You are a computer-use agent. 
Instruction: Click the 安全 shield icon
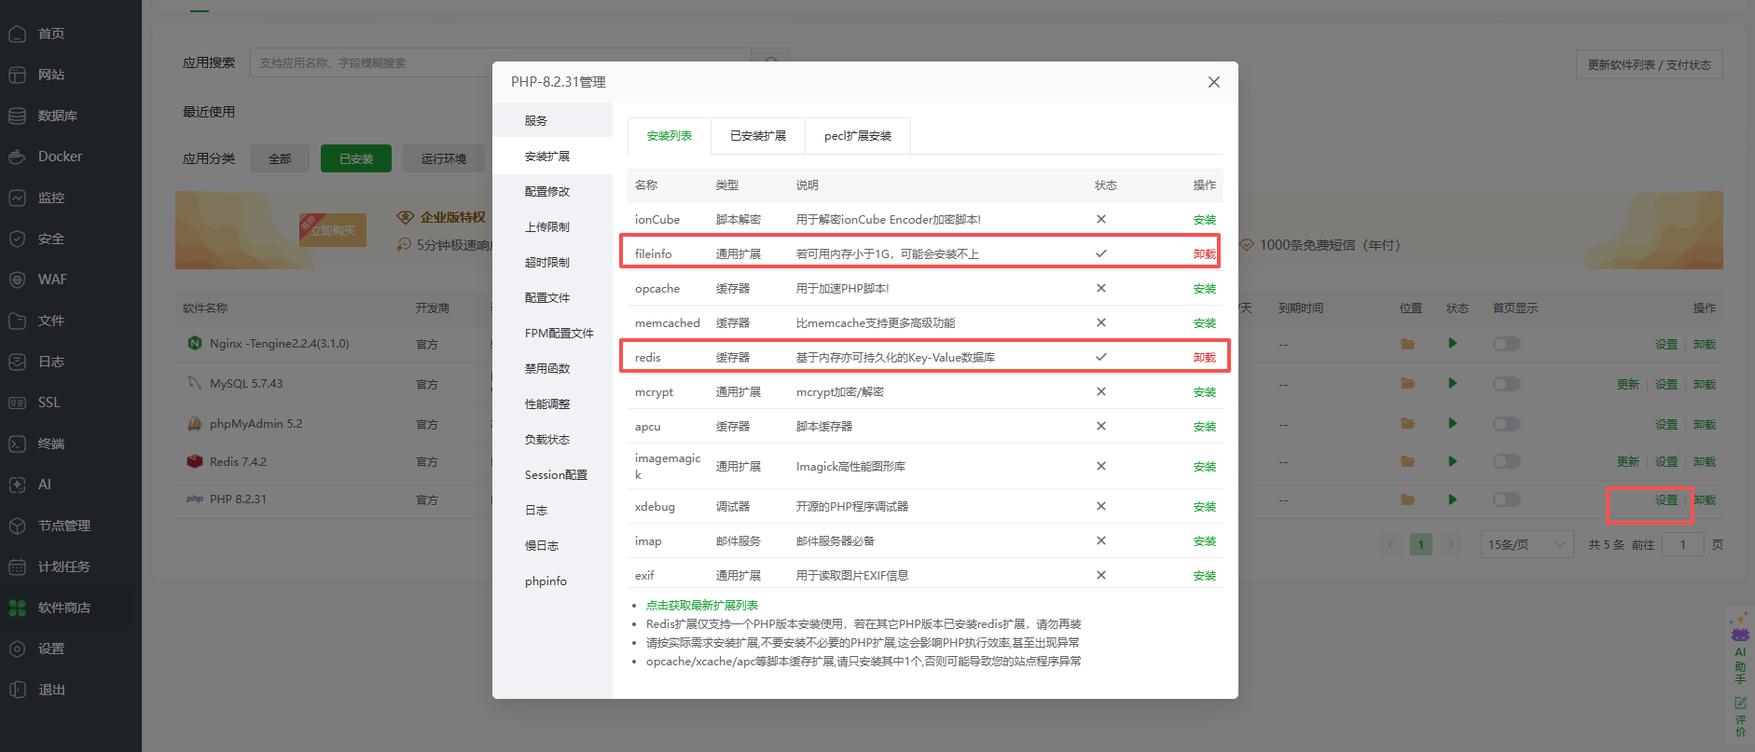(17, 239)
